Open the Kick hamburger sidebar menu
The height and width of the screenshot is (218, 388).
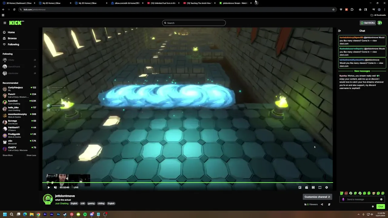point(5,23)
